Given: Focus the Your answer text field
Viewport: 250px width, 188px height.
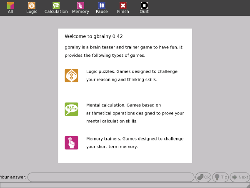Looking at the screenshot, I should 110,177.
